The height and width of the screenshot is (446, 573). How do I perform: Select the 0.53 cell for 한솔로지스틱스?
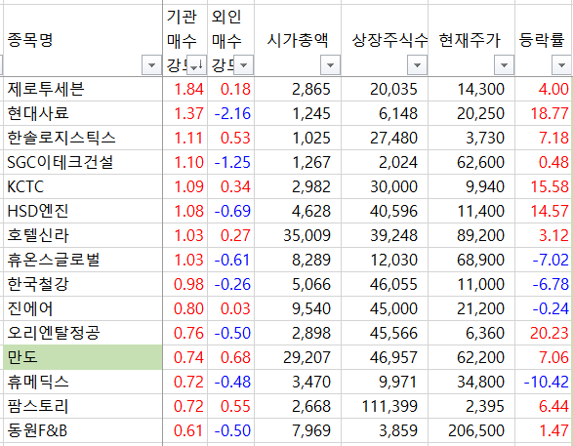pos(231,138)
